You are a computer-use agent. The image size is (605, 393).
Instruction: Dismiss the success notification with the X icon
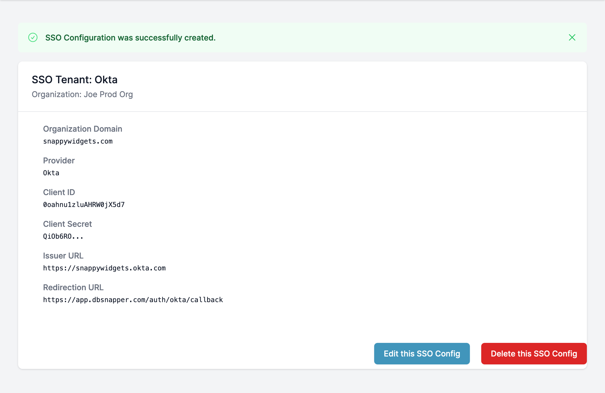point(572,37)
